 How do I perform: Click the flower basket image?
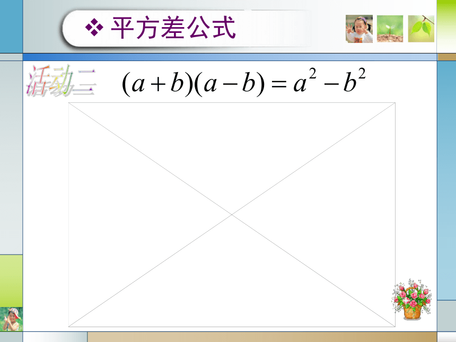411,300
